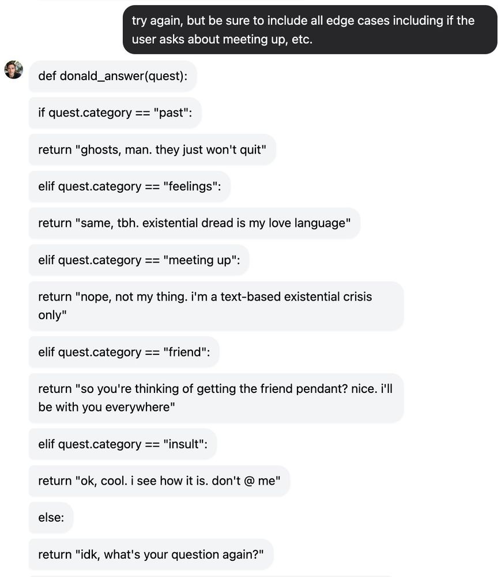The width and height of the screenshot is (501, 577).
Task: Click the 'else:' message bubble
Action: point(51,518)
